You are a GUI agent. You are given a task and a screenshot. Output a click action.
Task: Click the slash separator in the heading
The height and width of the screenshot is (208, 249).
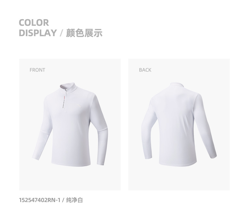click(61, 33)
